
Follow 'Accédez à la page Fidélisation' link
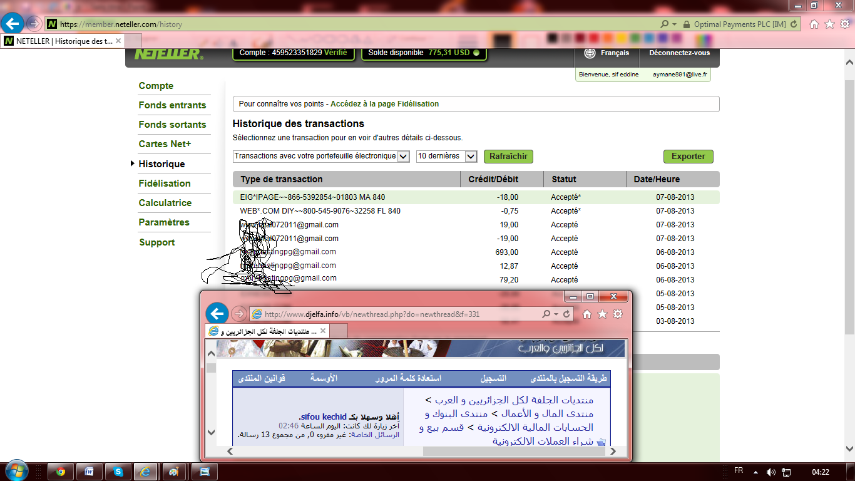coord(385,104)
